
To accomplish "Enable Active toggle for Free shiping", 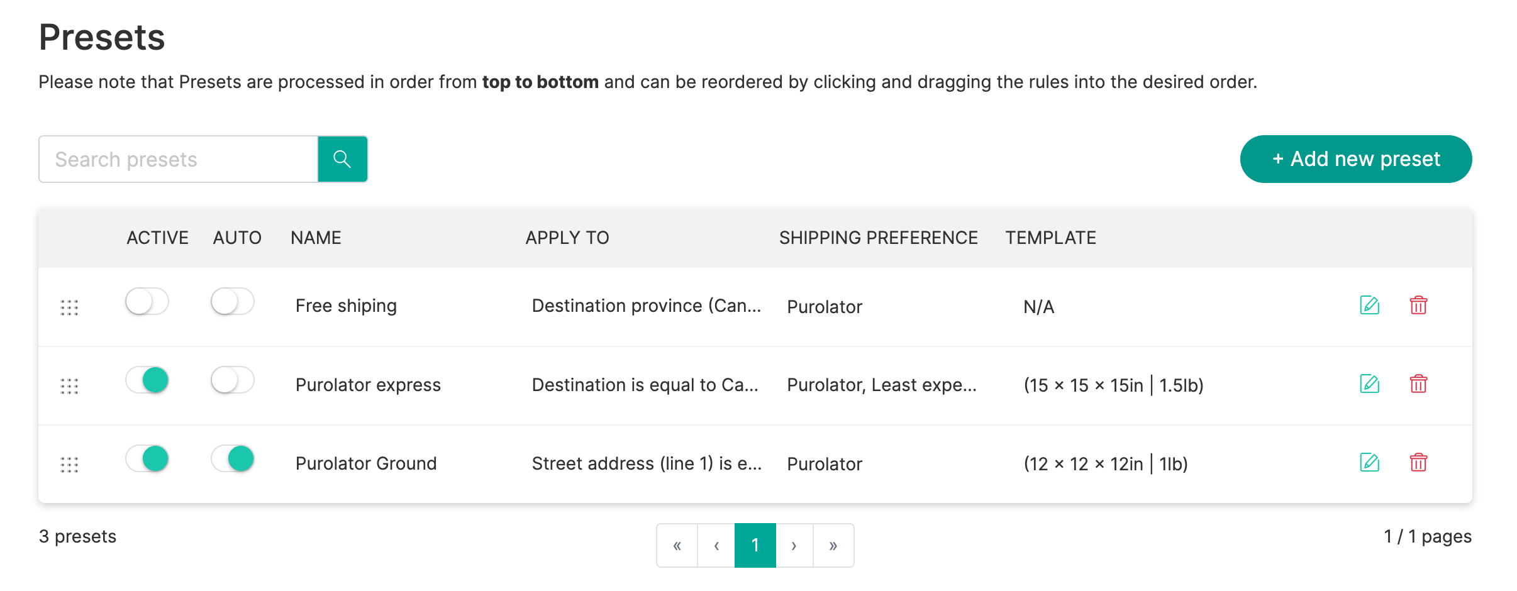I will [147, 302].
